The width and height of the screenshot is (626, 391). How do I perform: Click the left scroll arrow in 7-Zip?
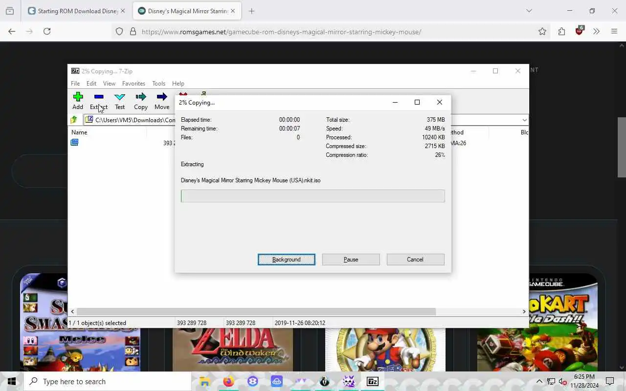tap(72, 311)
